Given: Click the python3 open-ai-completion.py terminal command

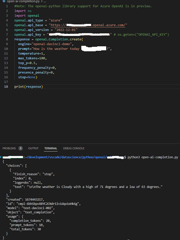Looking at the screenshot, I should (x=153, y=157).
